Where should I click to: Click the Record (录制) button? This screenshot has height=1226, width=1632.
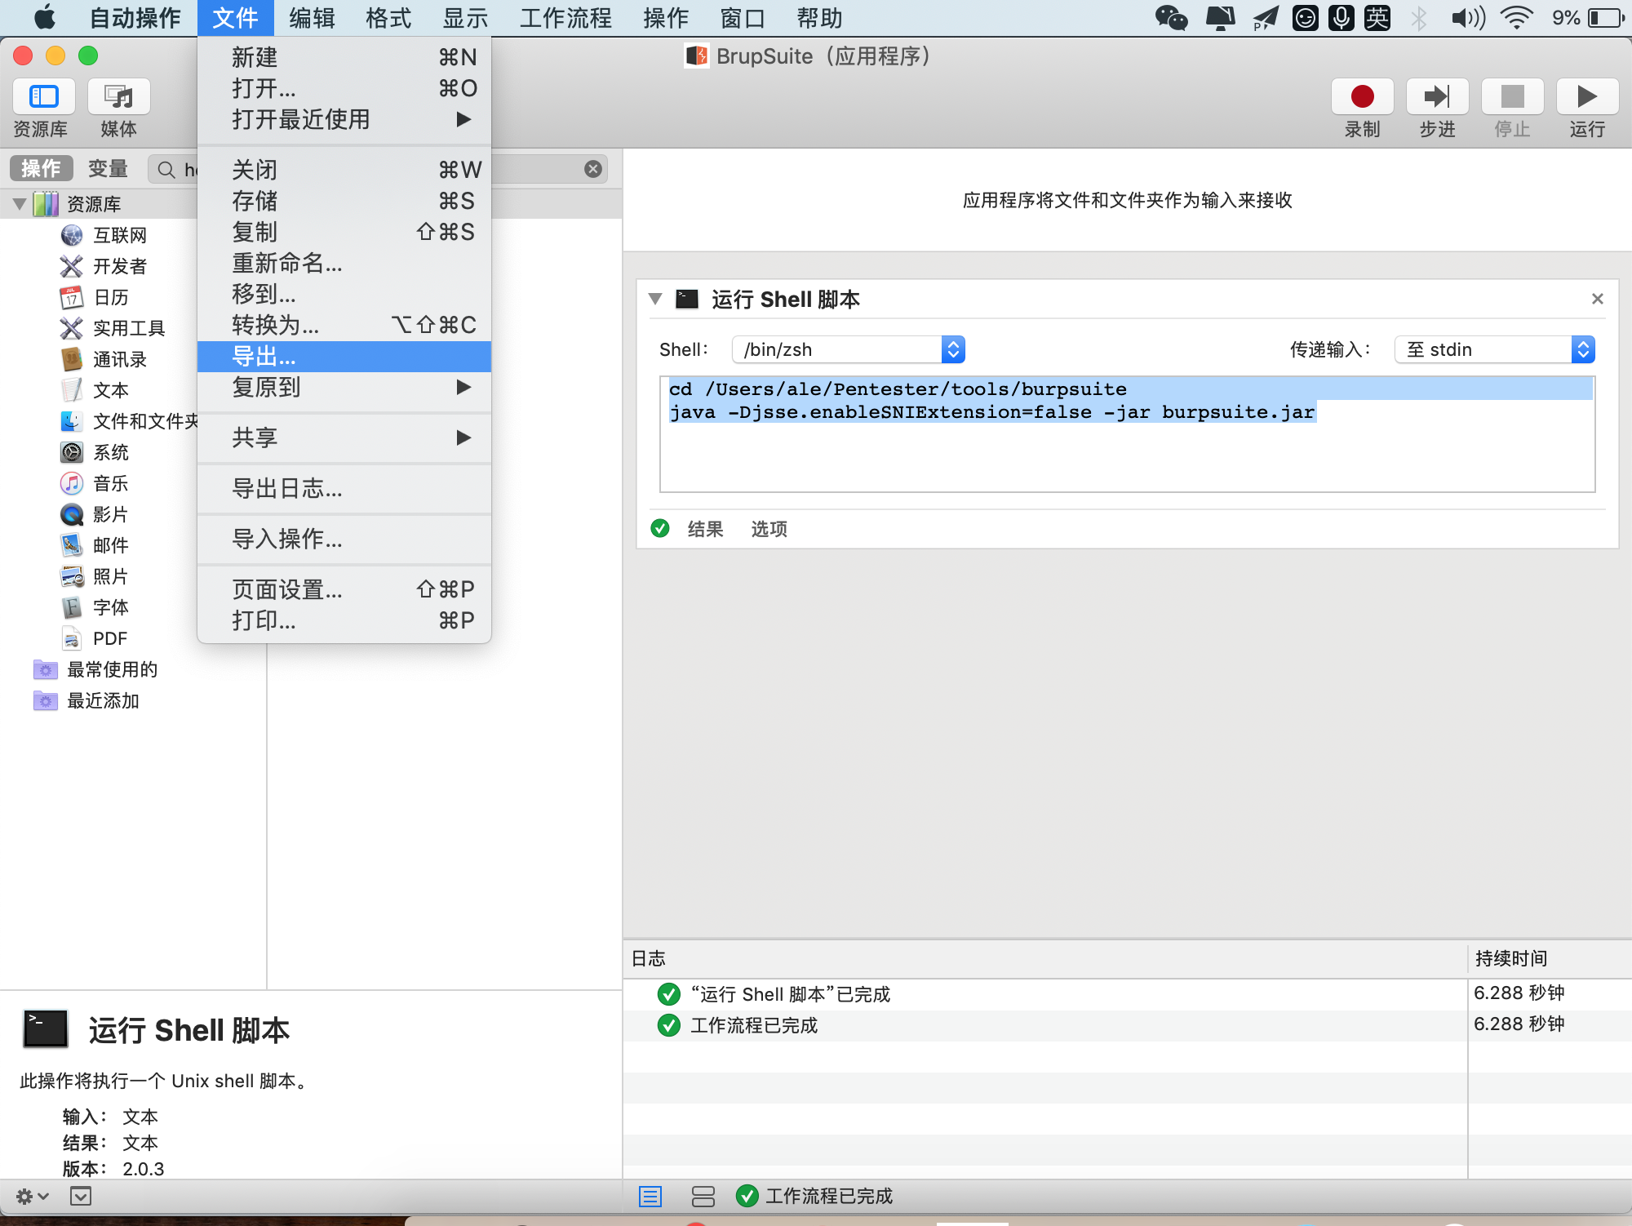[1362, 97]
